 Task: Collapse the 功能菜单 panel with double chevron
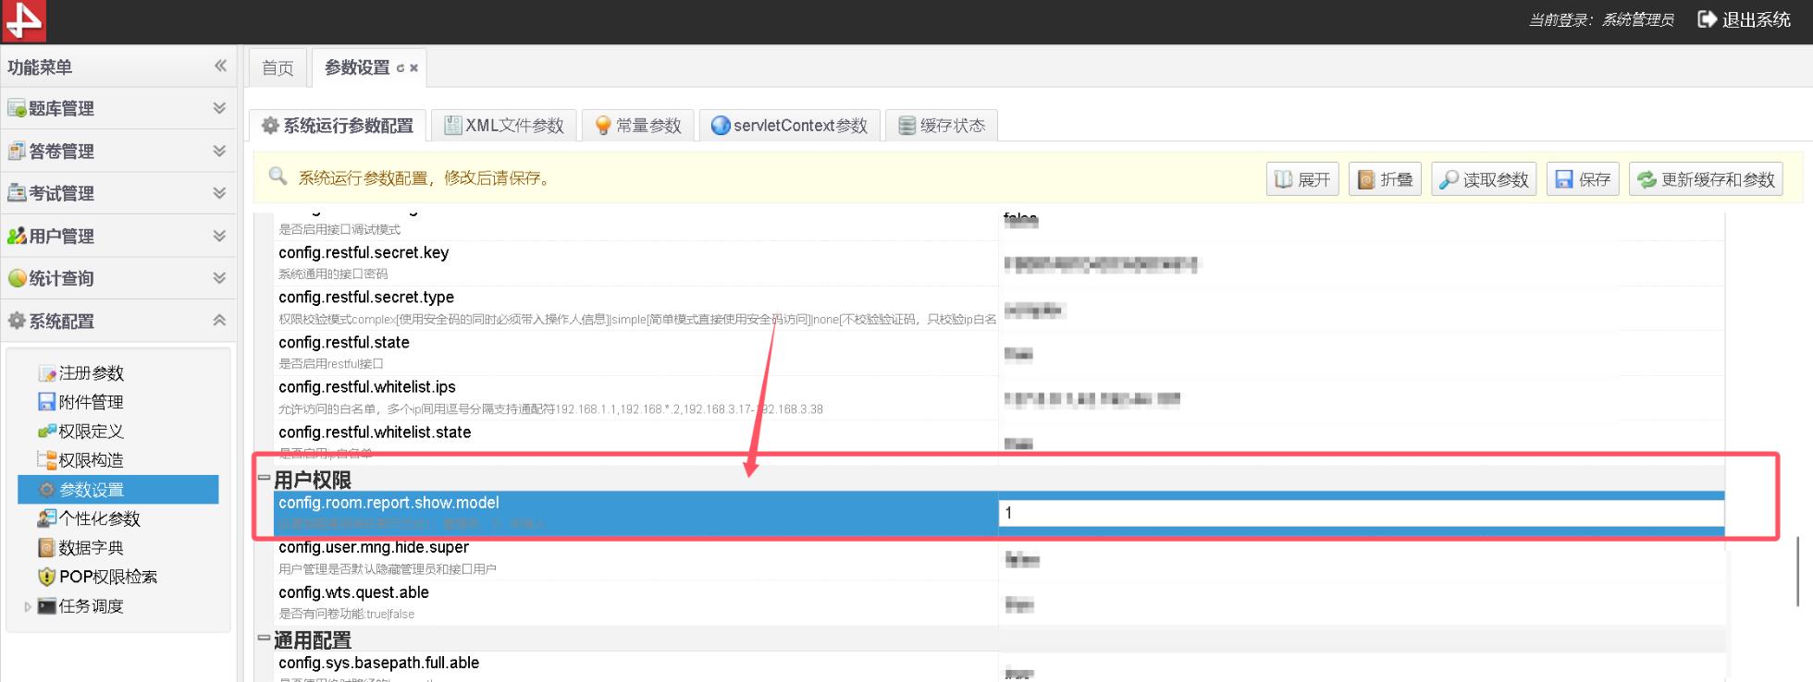(x=220, y=66)
